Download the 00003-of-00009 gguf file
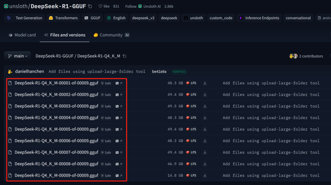The height and width of the screenshot is (185, 331). coord(205,106)
